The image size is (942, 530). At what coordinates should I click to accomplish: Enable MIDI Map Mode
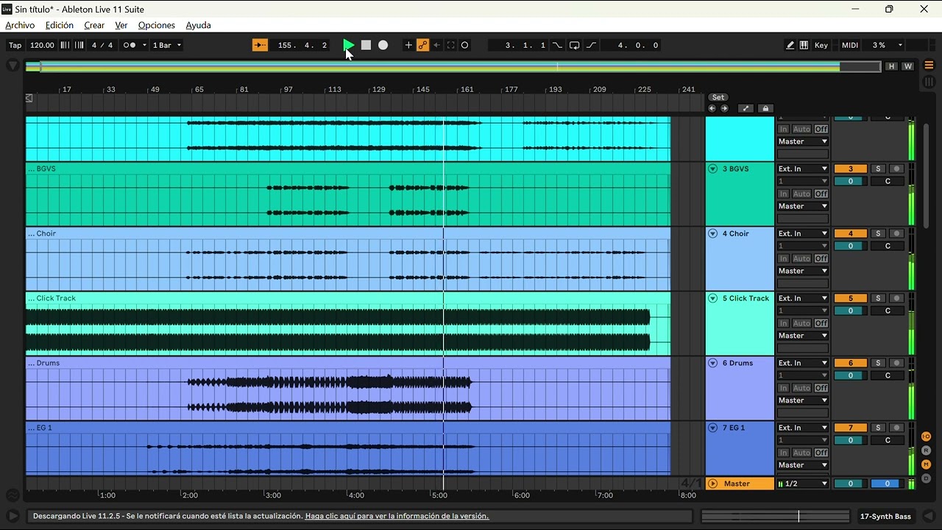point(850,45)
